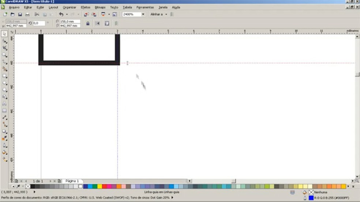Click the Import icon
The height and width of the screenshot is (202, 360).
pyautogui.click(x=86, y=15)
